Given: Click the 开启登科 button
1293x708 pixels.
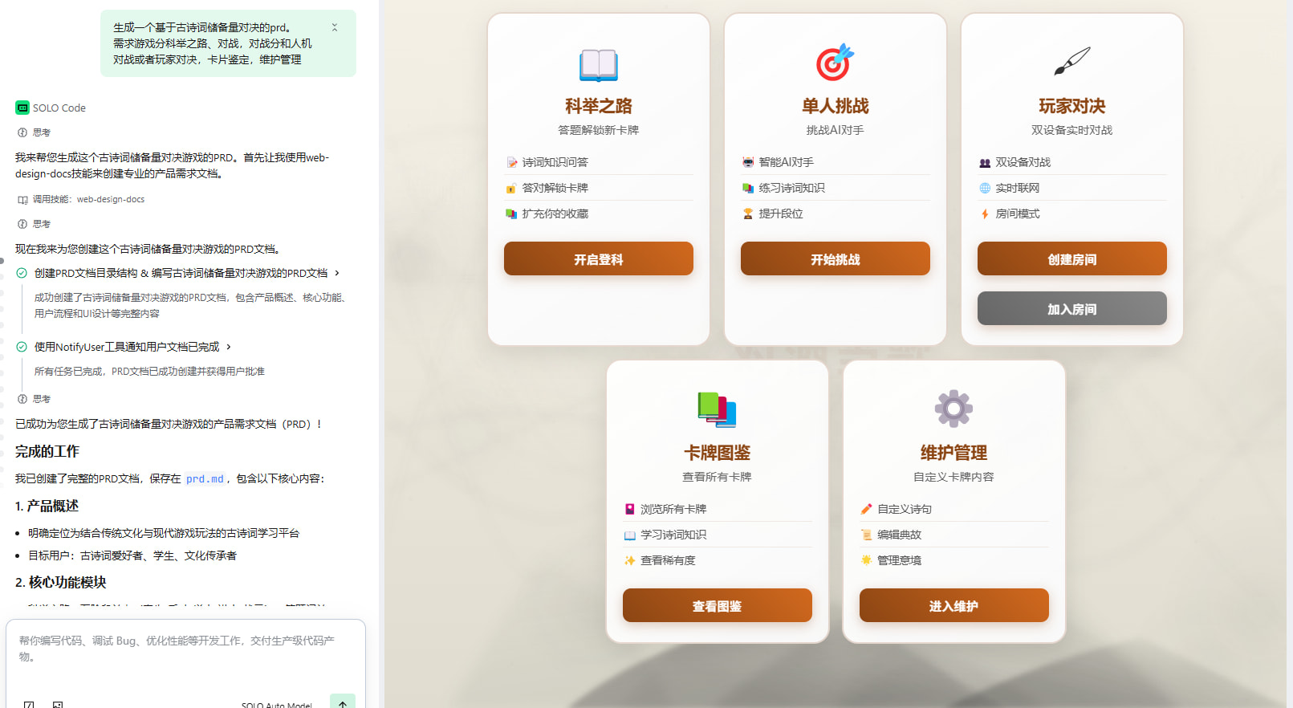Looking at the screenshot, I should [x=598, y=259].
